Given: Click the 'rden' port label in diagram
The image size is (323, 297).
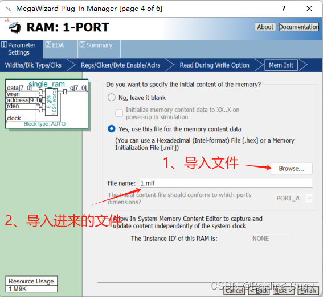Looking at the screenshot, I should tap(13, 106).
